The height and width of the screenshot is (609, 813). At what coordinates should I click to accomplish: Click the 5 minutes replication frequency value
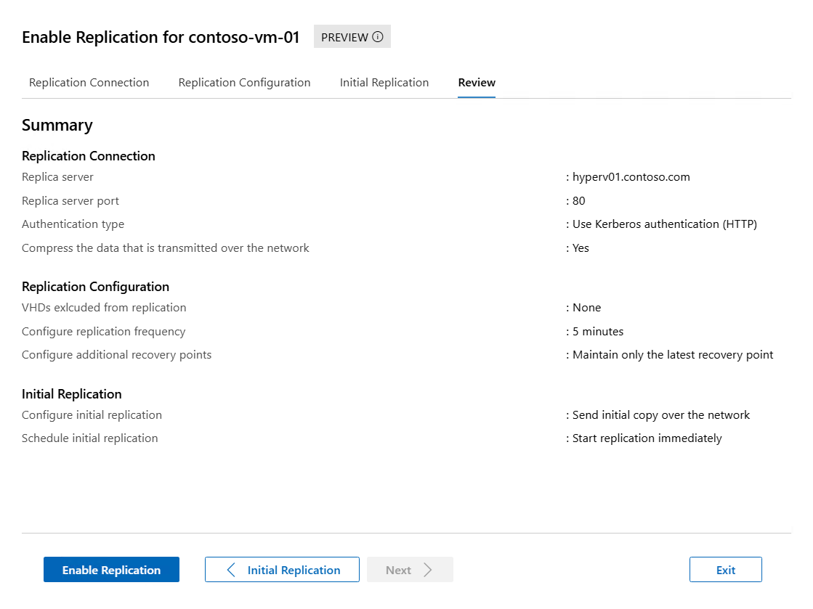(x=597, y=332)
